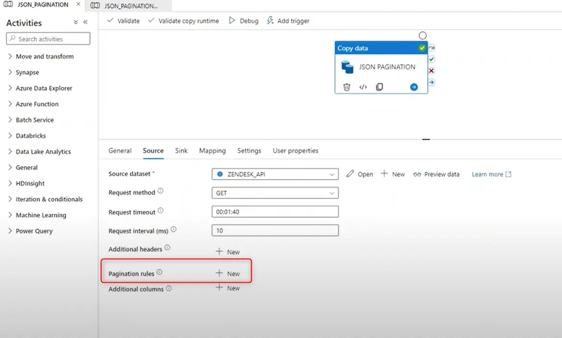Expand the Move and transform group
Screen dimensions: 562x338
(x=44, y=56)
